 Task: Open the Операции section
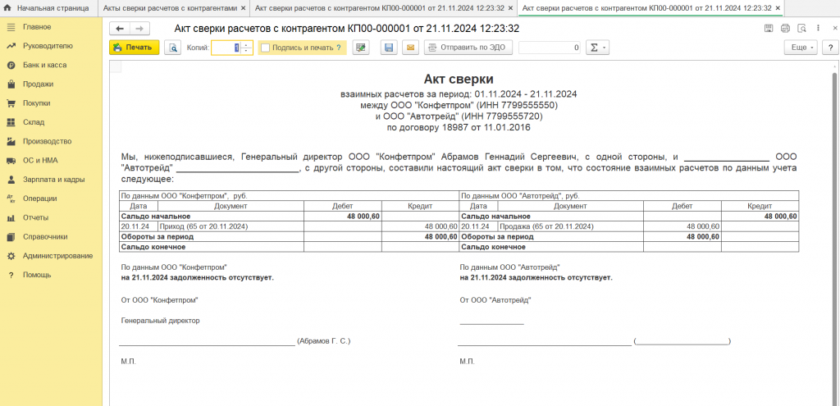(x=39, y=198)
